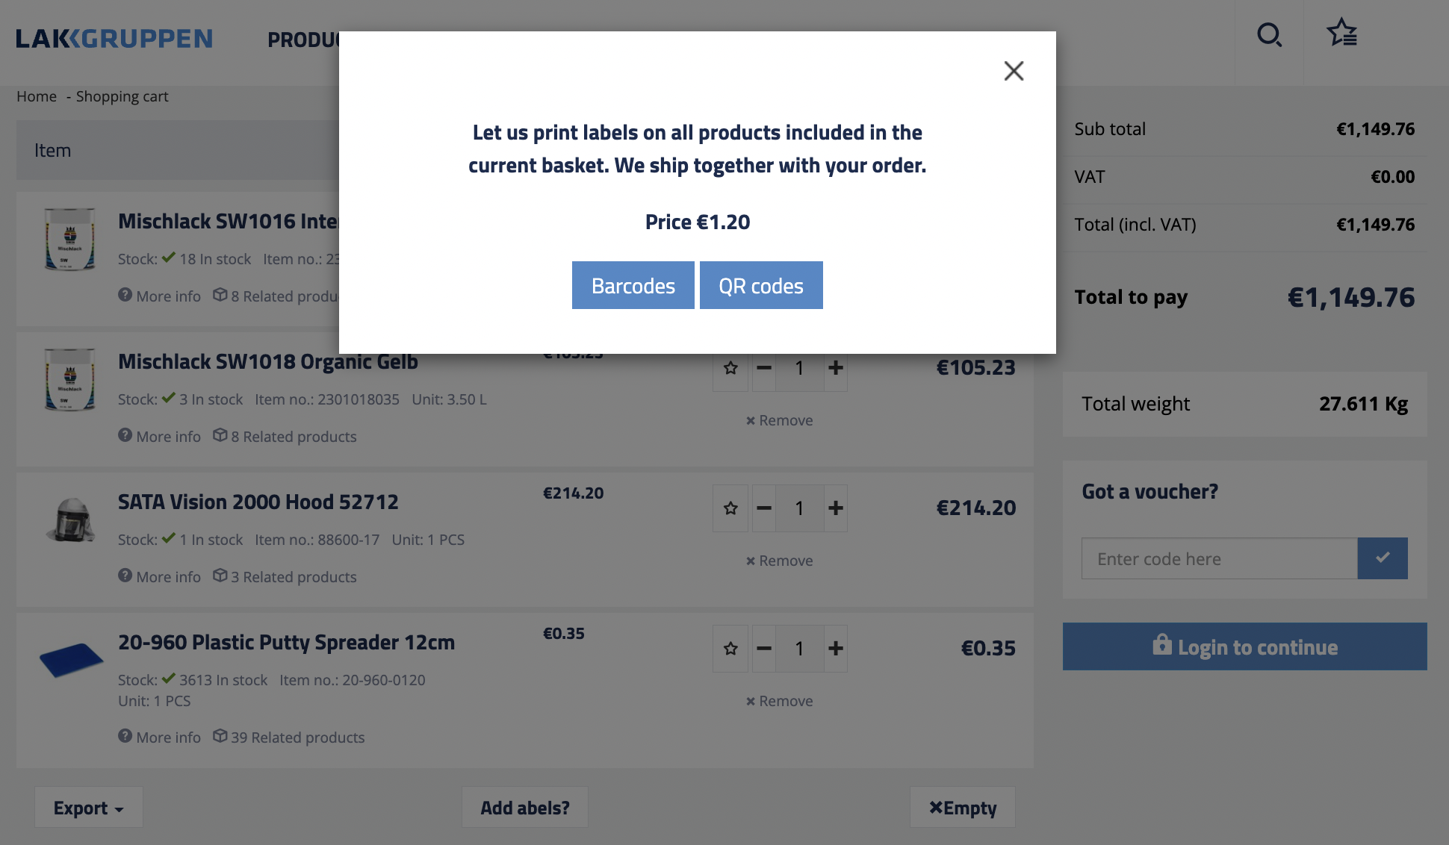Increase quantity of SATA Vision Hood
The width and height of the screenshot is (1449, 845).
(835, 508)
